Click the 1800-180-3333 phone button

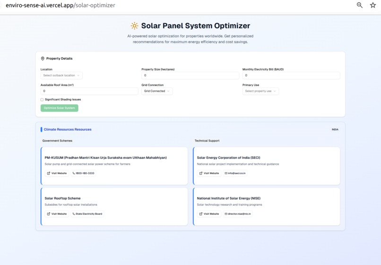[x=83, y=173]
